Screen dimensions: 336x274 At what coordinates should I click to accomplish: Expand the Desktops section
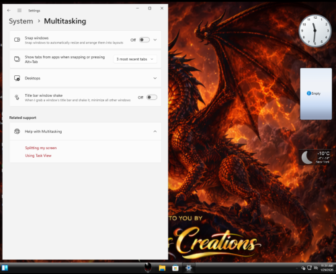click(85, 78)
